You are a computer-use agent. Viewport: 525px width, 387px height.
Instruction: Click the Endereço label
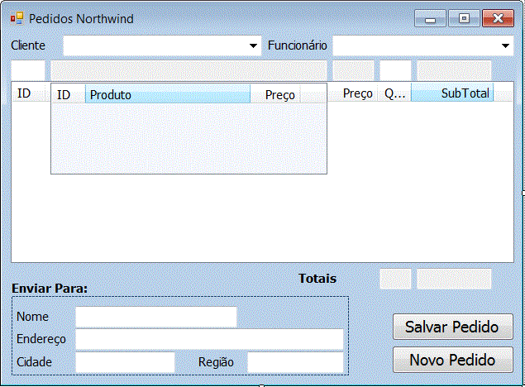click(41, 339)
